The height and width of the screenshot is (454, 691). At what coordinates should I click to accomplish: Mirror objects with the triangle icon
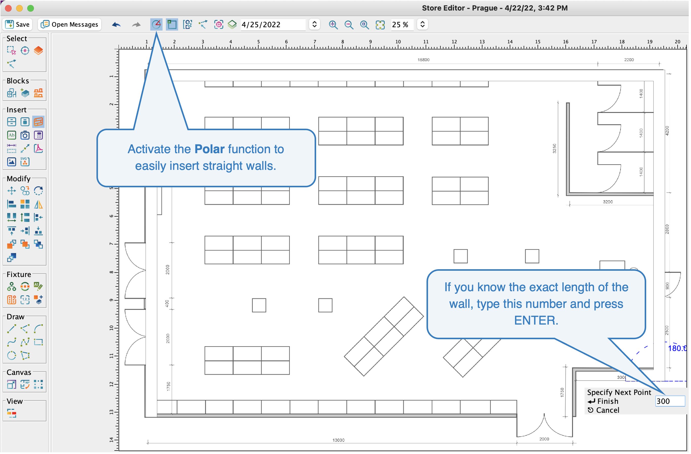(x=38, y=205)
